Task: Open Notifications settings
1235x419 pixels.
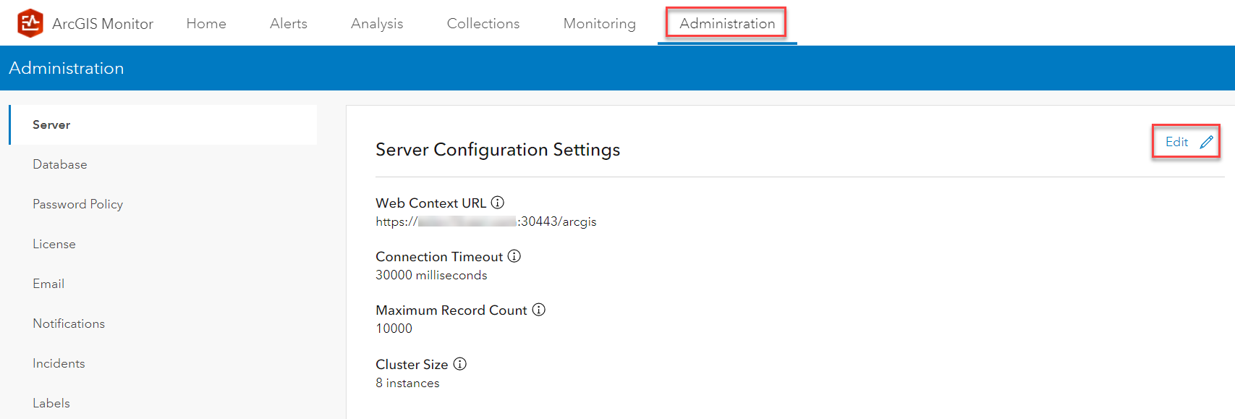Action: pos(69,323)
